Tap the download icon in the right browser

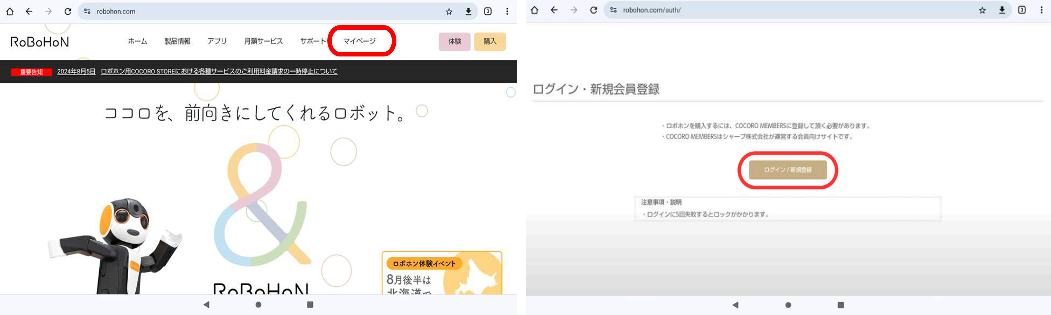pyautogui.click(x=1002, y=10)
